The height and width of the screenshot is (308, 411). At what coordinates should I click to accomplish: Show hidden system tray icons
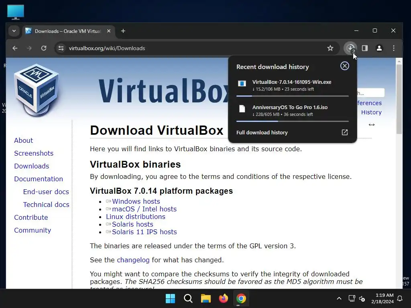(x=339, y=298)
